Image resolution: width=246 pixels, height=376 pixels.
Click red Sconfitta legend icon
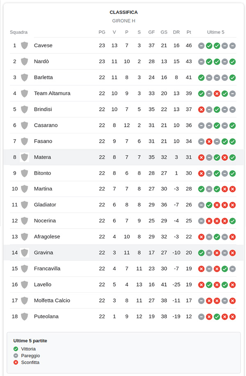pos(16,362)
